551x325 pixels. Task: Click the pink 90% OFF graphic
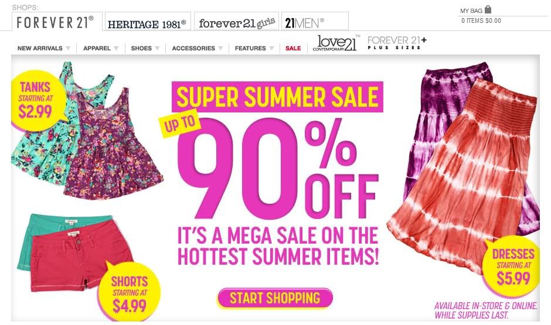pyautogui.click(x=278, y=167)
